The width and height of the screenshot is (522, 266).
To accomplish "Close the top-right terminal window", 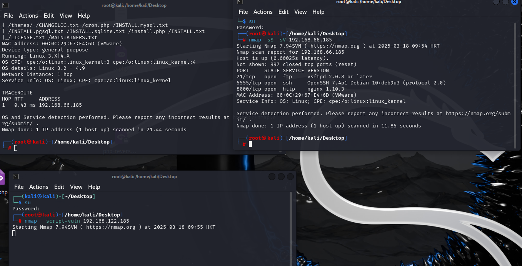I will pyautogui.click(x=515, y=2).
